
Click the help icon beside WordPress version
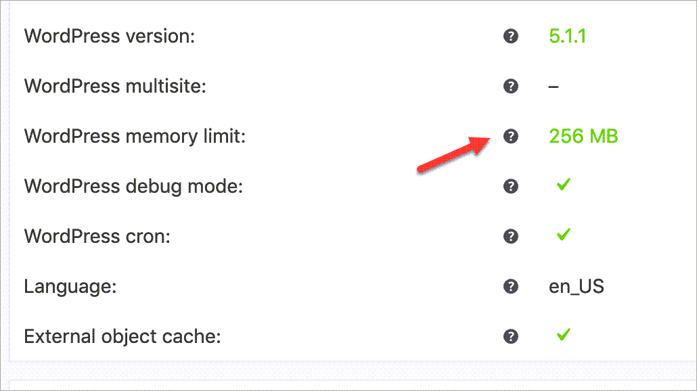point(511,36)
